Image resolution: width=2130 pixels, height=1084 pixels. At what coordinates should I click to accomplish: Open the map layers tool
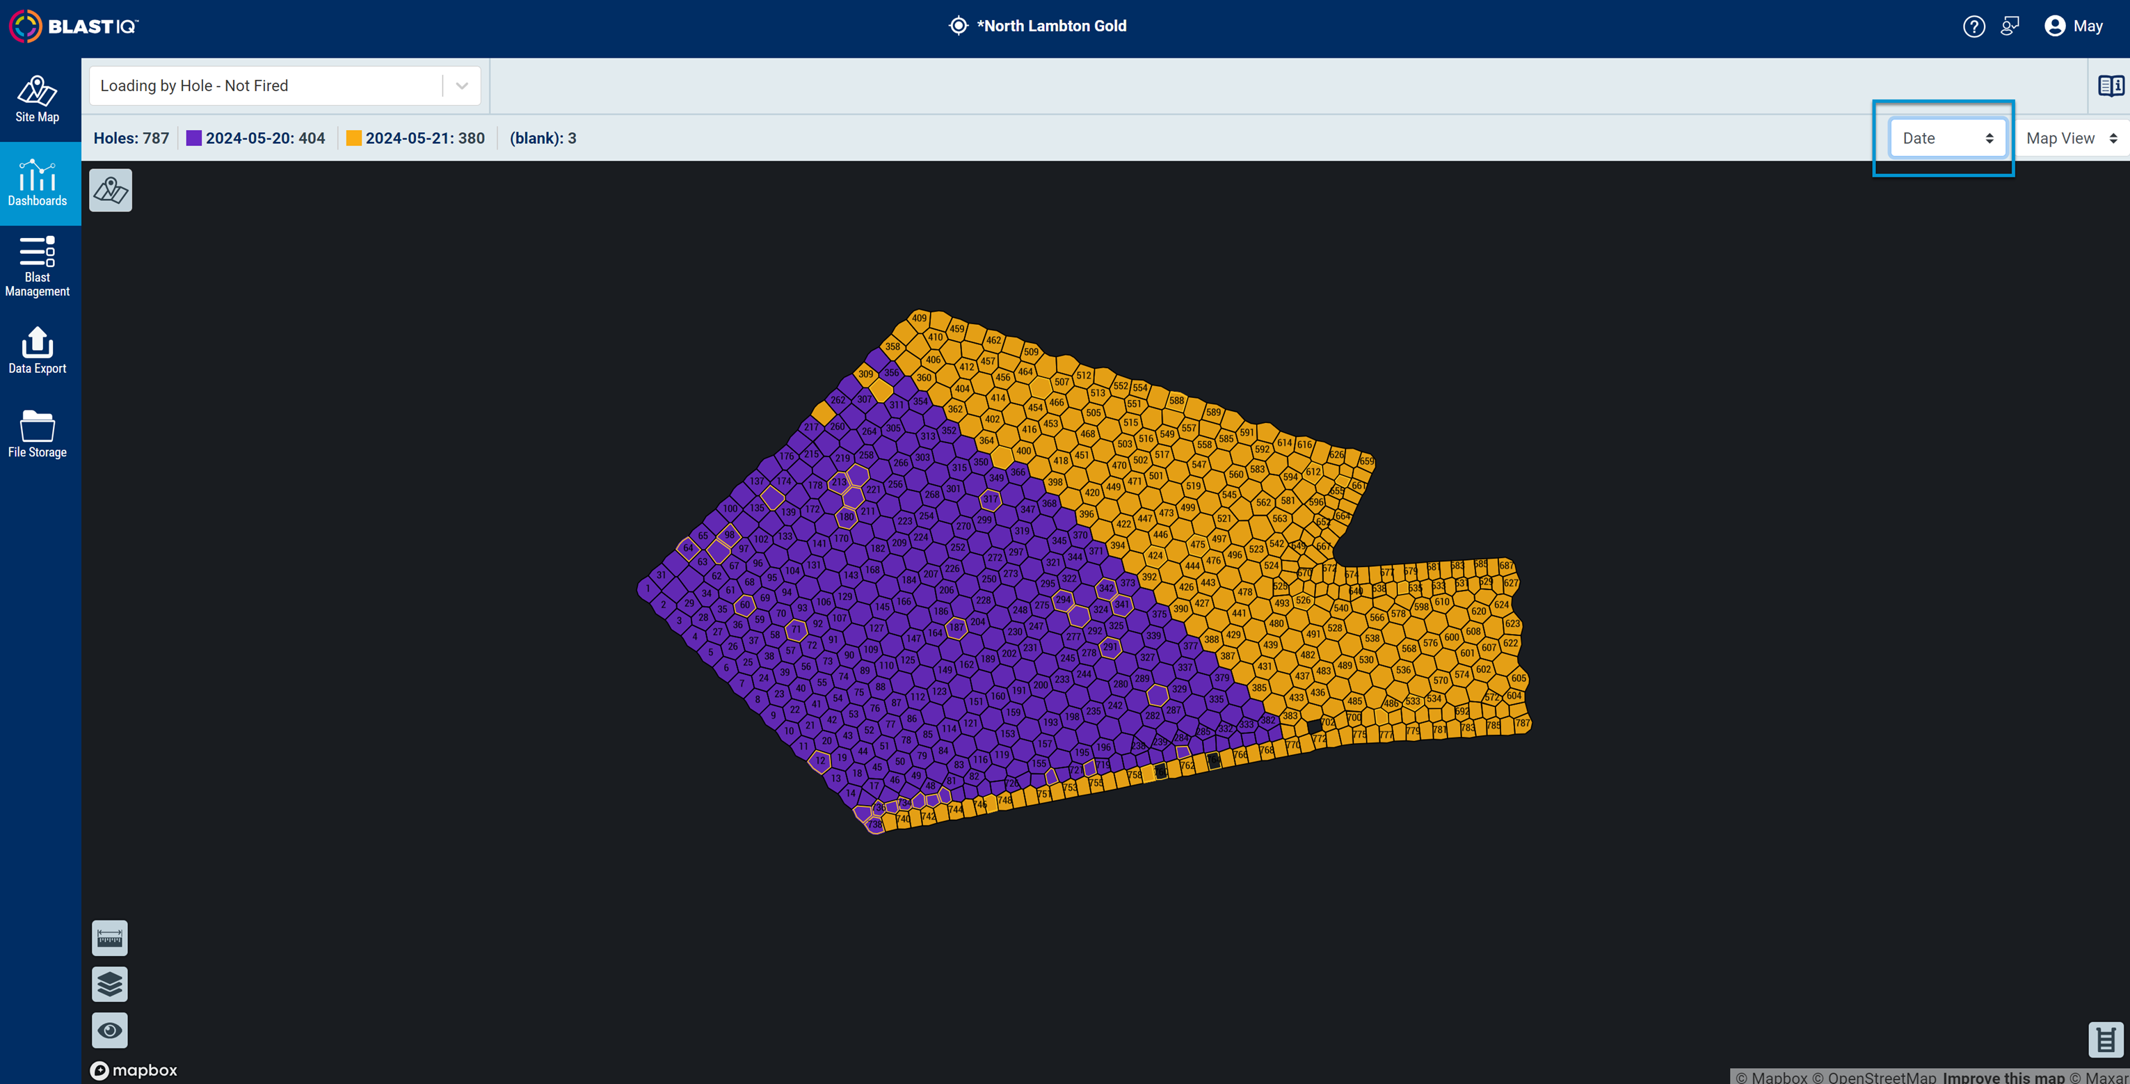click(x=110, y=984)
